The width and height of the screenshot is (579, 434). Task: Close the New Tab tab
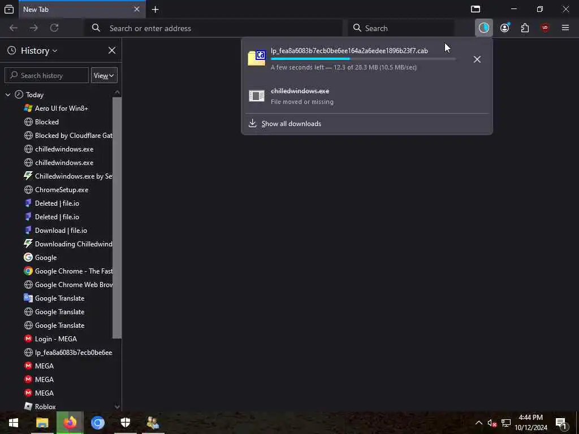tap(137, 9)
